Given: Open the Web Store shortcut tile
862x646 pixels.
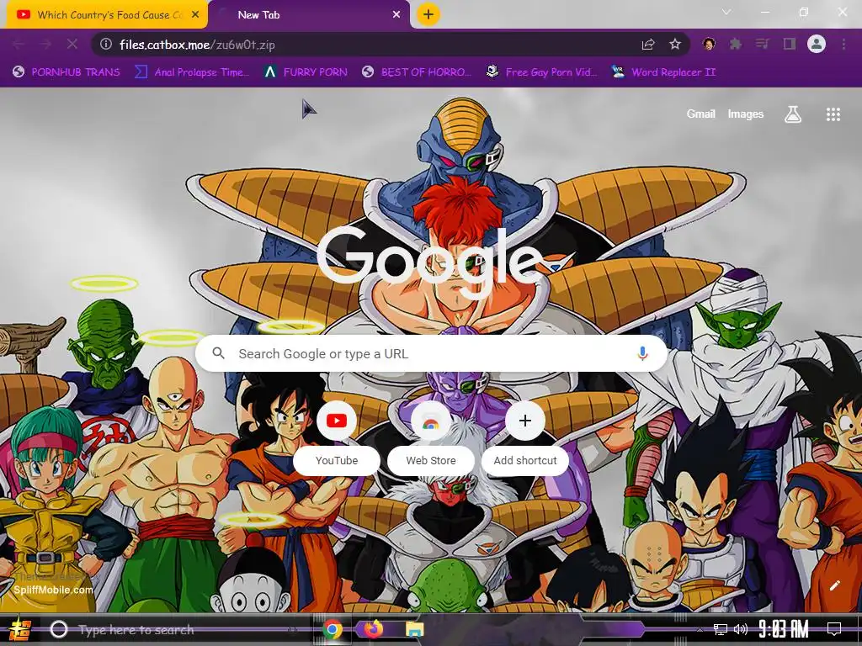Looking at the screenshot, I should (x=431, y=437).
